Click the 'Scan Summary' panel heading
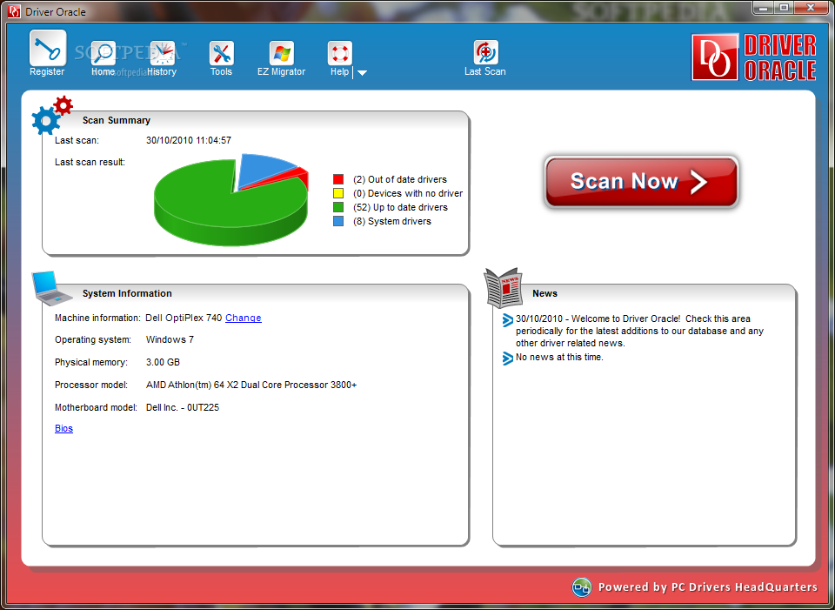The width and height of the screenshot is (835, 610). pyautogui.click(x=117, y=120)
